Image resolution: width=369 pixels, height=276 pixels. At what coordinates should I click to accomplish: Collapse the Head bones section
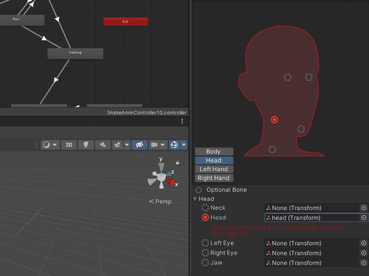195,199
